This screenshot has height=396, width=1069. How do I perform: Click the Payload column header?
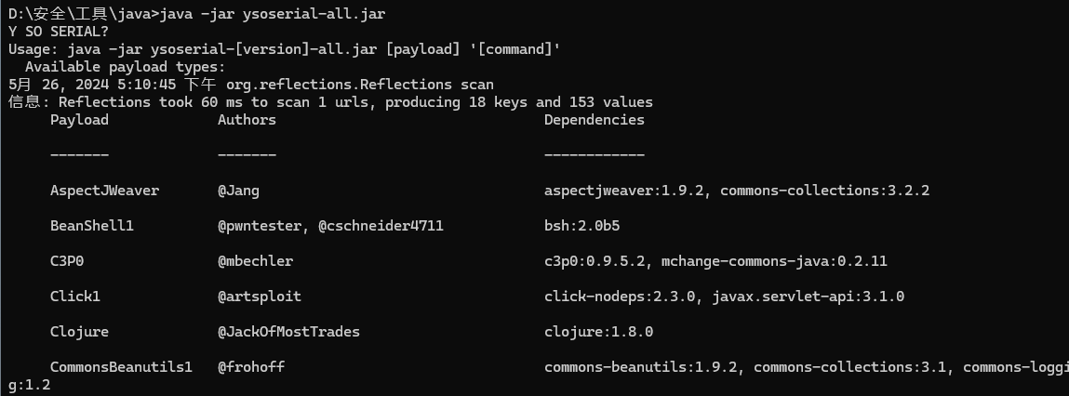pyautogui.click(x=79, y=120)
